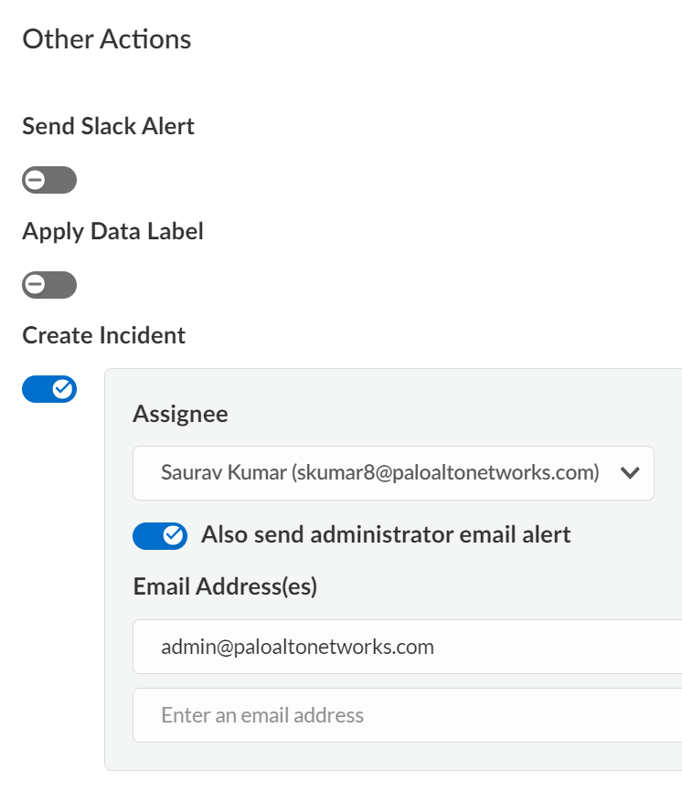Turn on Apply Data Label switch
This screenshot has height=791, width=682.
(49, 285)
